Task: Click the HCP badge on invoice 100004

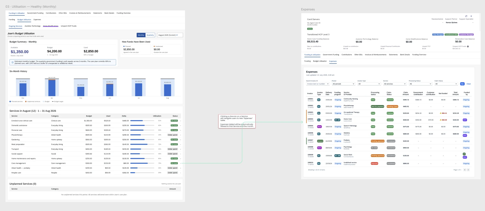Action: [x=465, y=120]
